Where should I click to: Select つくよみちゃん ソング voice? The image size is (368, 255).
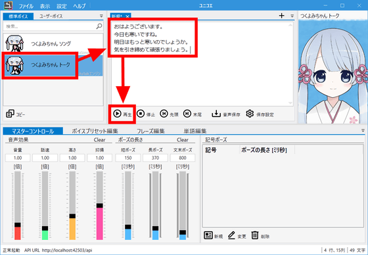53,43
